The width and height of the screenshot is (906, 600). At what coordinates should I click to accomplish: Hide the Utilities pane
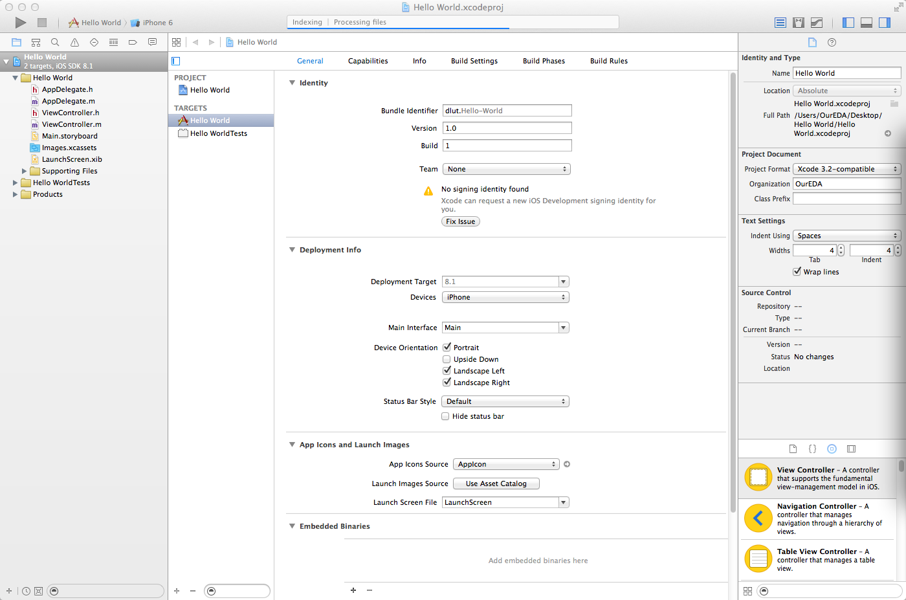pyautogui.click(x=885, y=23)
